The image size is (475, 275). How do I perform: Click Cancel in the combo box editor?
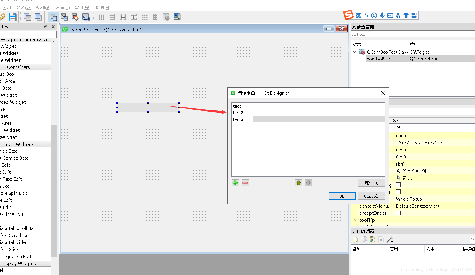tap(371, 196)
